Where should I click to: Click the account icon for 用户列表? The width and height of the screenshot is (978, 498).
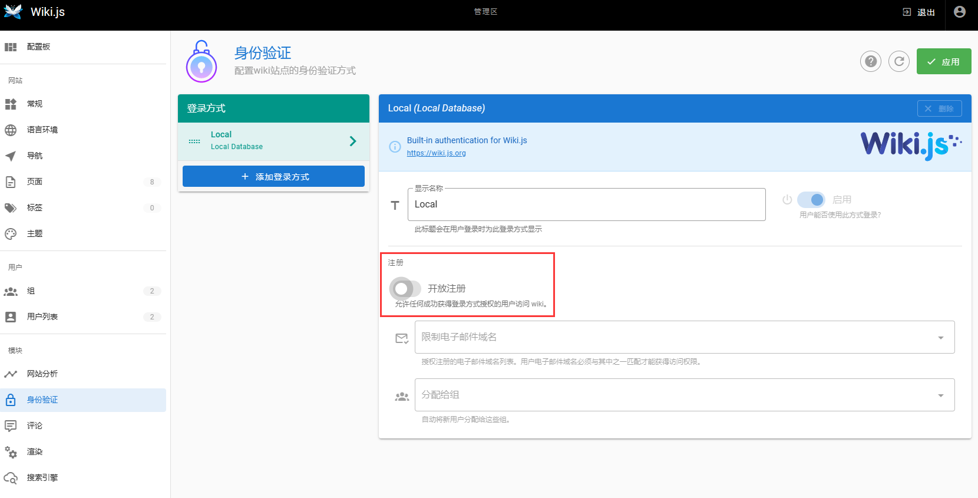[11, 317]
